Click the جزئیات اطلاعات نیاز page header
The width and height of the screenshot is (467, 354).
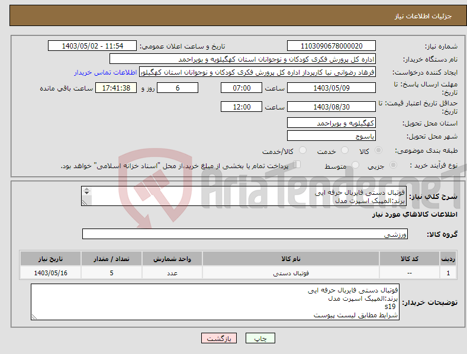[x=423, y=16]
